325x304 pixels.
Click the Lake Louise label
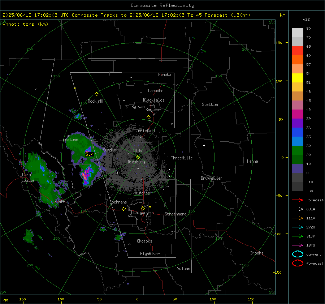pos(28,177)
